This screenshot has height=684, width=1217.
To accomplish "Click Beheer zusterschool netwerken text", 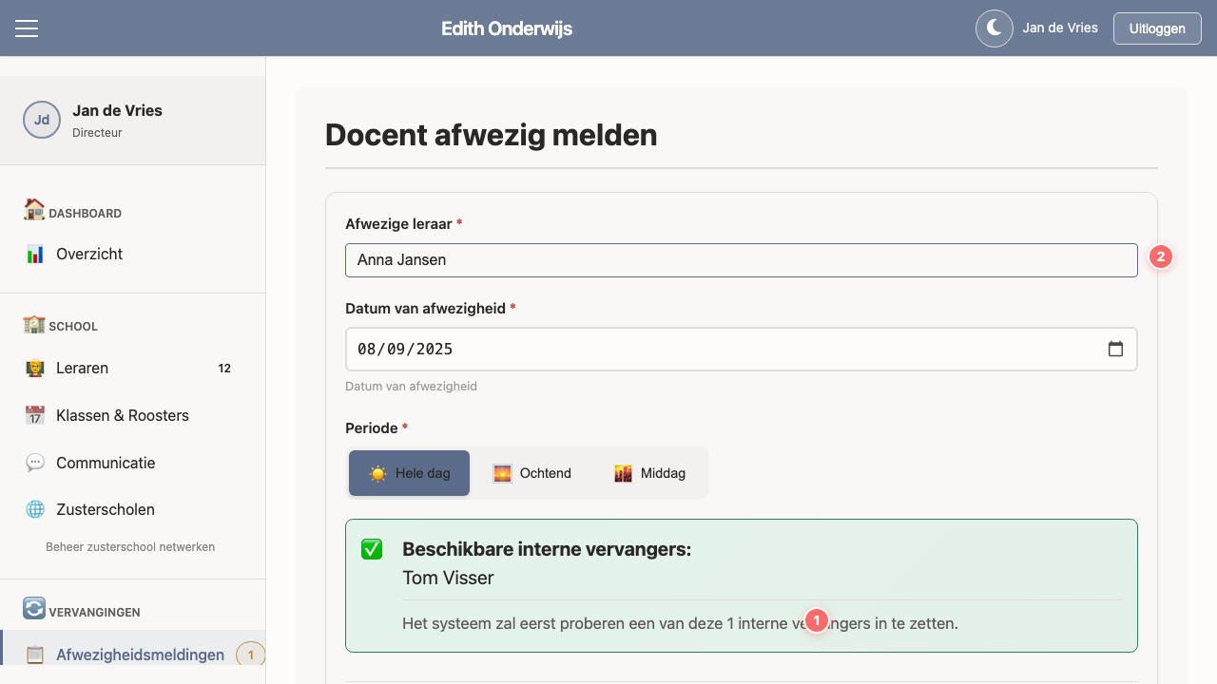I will [x=130, y=547].
